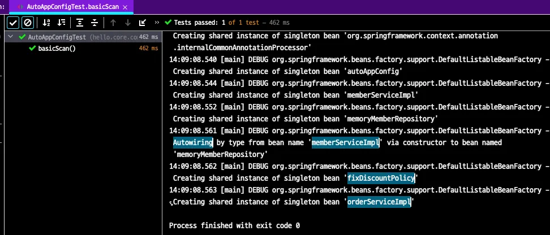Click the Collapse All icon

click(94, 23)
